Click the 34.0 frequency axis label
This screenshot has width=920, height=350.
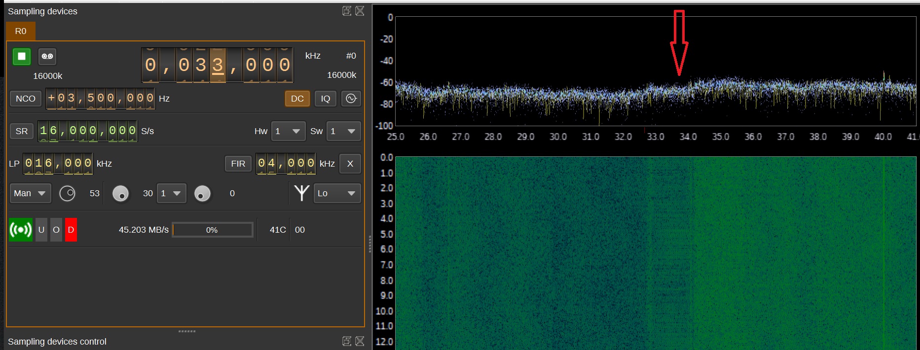tap(688, 137)
